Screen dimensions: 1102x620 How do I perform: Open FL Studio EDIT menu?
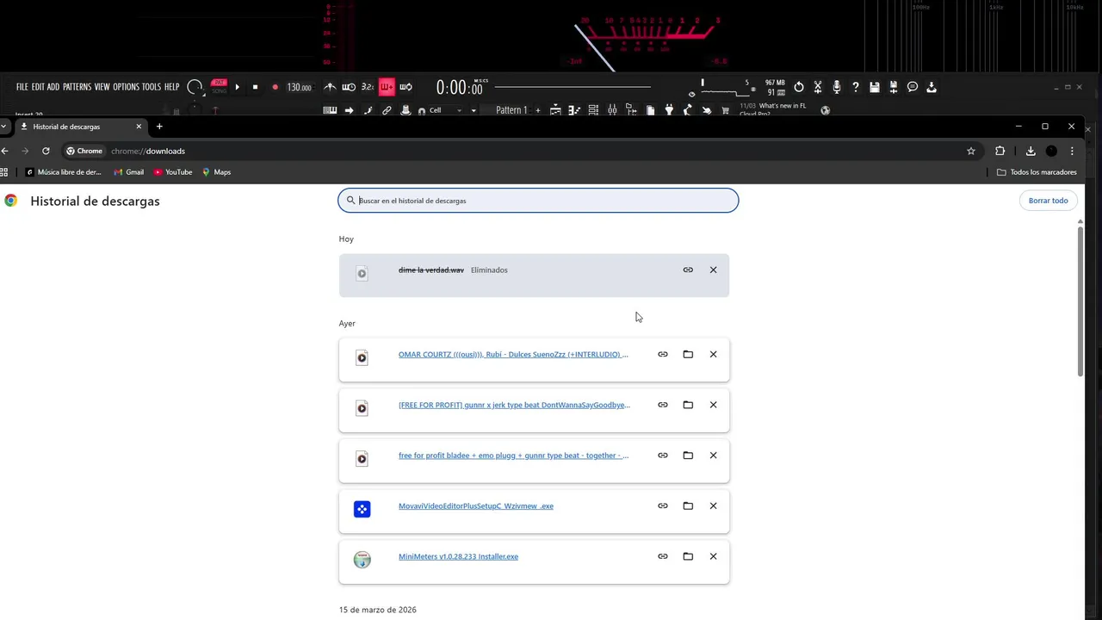[x=38, y=87]
